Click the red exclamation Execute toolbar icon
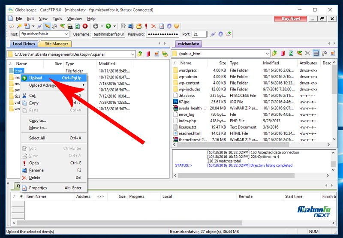 (146, 26)
